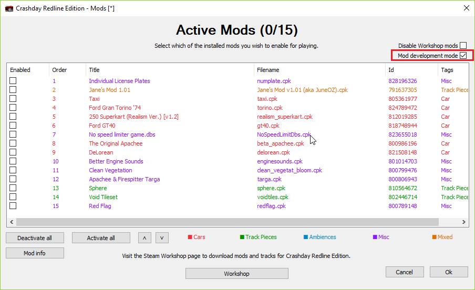The image size is (475, 290).
Task: Click the blue Ambiences legend swatch
Action: coord(306,237)
